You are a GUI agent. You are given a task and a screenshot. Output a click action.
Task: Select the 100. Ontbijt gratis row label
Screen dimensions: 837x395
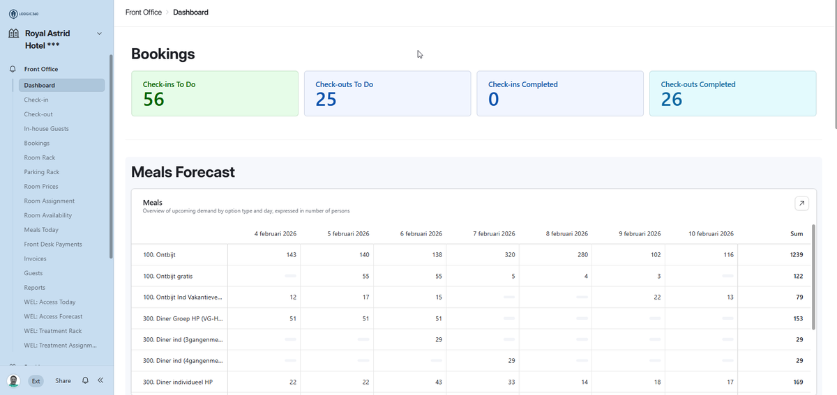click(168, 277)
